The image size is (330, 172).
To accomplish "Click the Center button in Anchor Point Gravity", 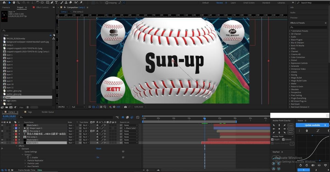I will tap(291, 129).
